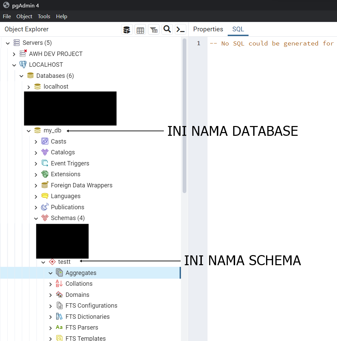Click the localhost database icon
This screenshot has width=337, height=341.
click(38, 87)
